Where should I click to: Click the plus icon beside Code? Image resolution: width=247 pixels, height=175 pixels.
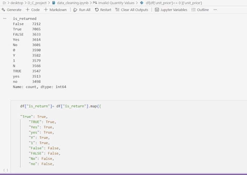(x=28, y=10)
